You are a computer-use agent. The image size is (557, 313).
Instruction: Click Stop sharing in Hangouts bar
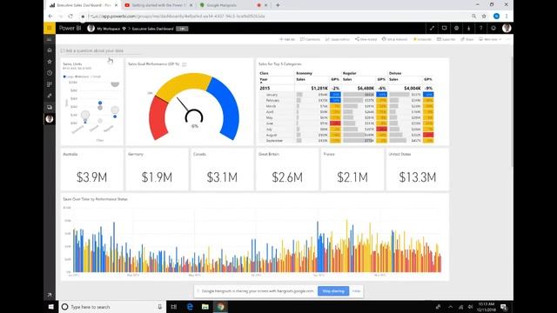point(333,291)
